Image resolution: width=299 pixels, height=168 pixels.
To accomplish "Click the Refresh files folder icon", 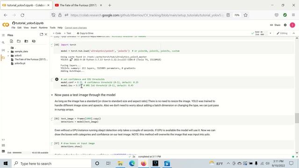I will tap(19, 41).
